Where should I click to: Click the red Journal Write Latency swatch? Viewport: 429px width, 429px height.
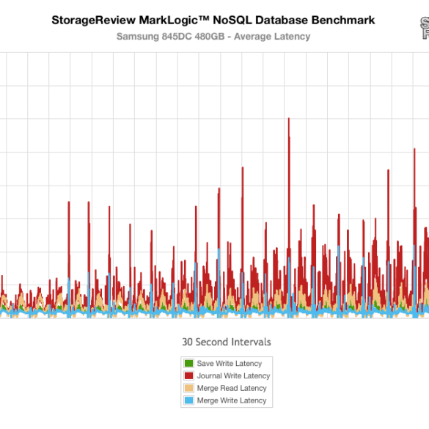coord(188,375)
